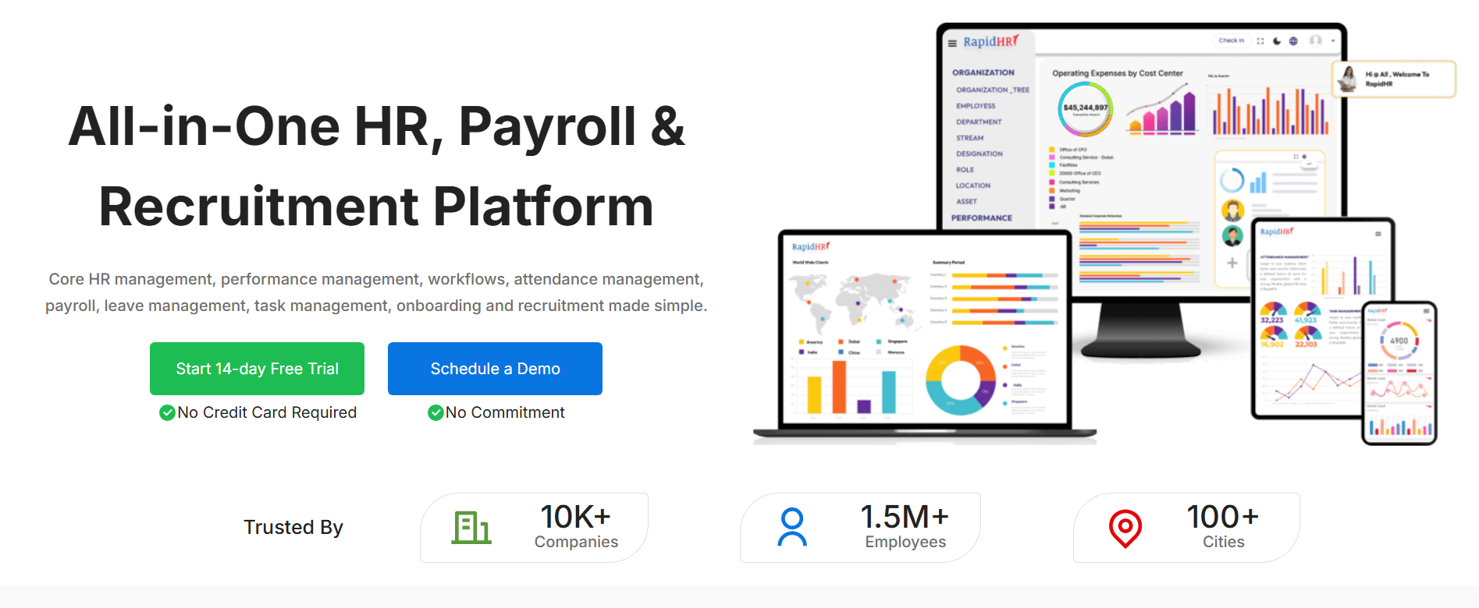Click the hamburger menu icon beside RapidHR logo
Viewport: 1479px width, 608px height.
pos(952,44)
